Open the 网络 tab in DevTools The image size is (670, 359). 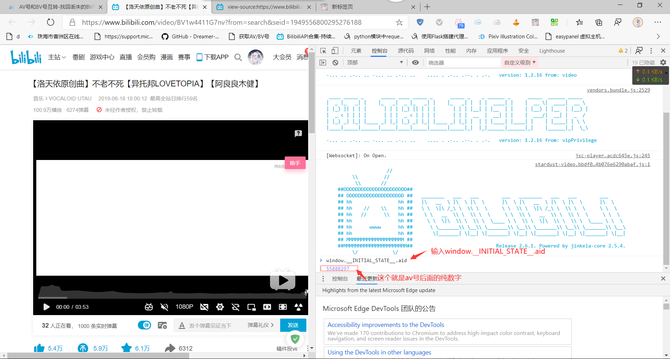430,51
